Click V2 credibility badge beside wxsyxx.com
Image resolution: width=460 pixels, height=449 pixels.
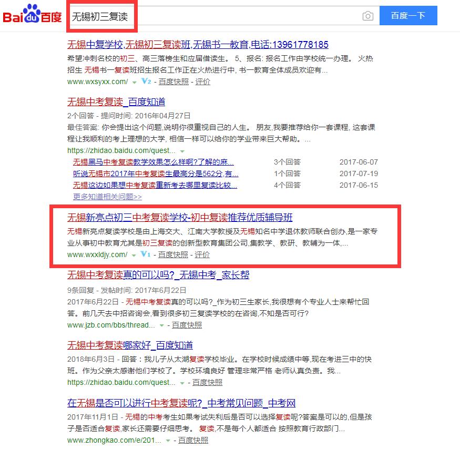tap(146, 82)
